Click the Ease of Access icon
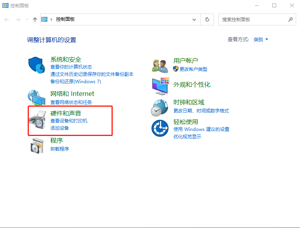The image size is (300, 228). [160, 128]
